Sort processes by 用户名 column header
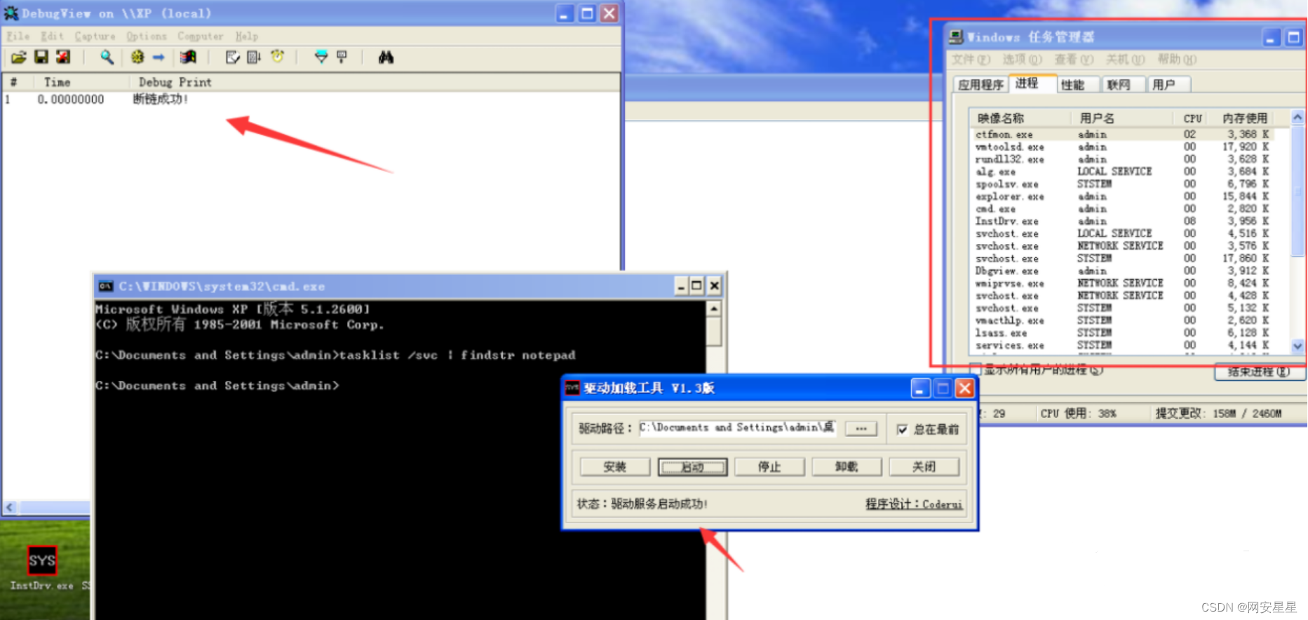This screenshot has width=1308, height=620. (x=1122, y=118)
